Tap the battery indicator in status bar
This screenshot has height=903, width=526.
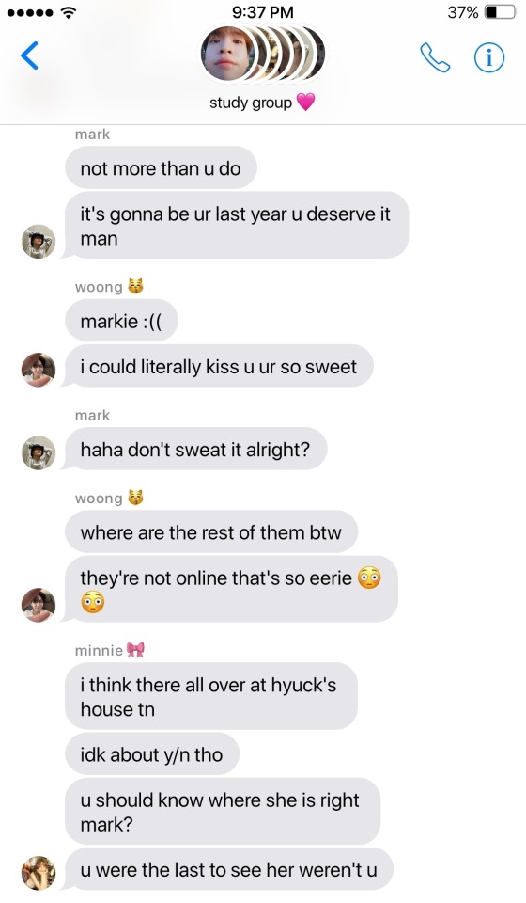[500, 12]
